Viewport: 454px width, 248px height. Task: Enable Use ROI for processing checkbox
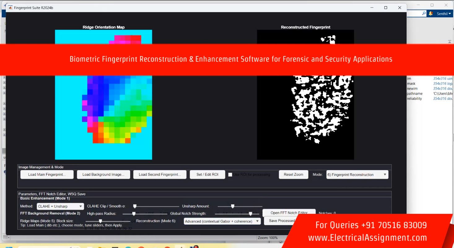tap(230, 175)
